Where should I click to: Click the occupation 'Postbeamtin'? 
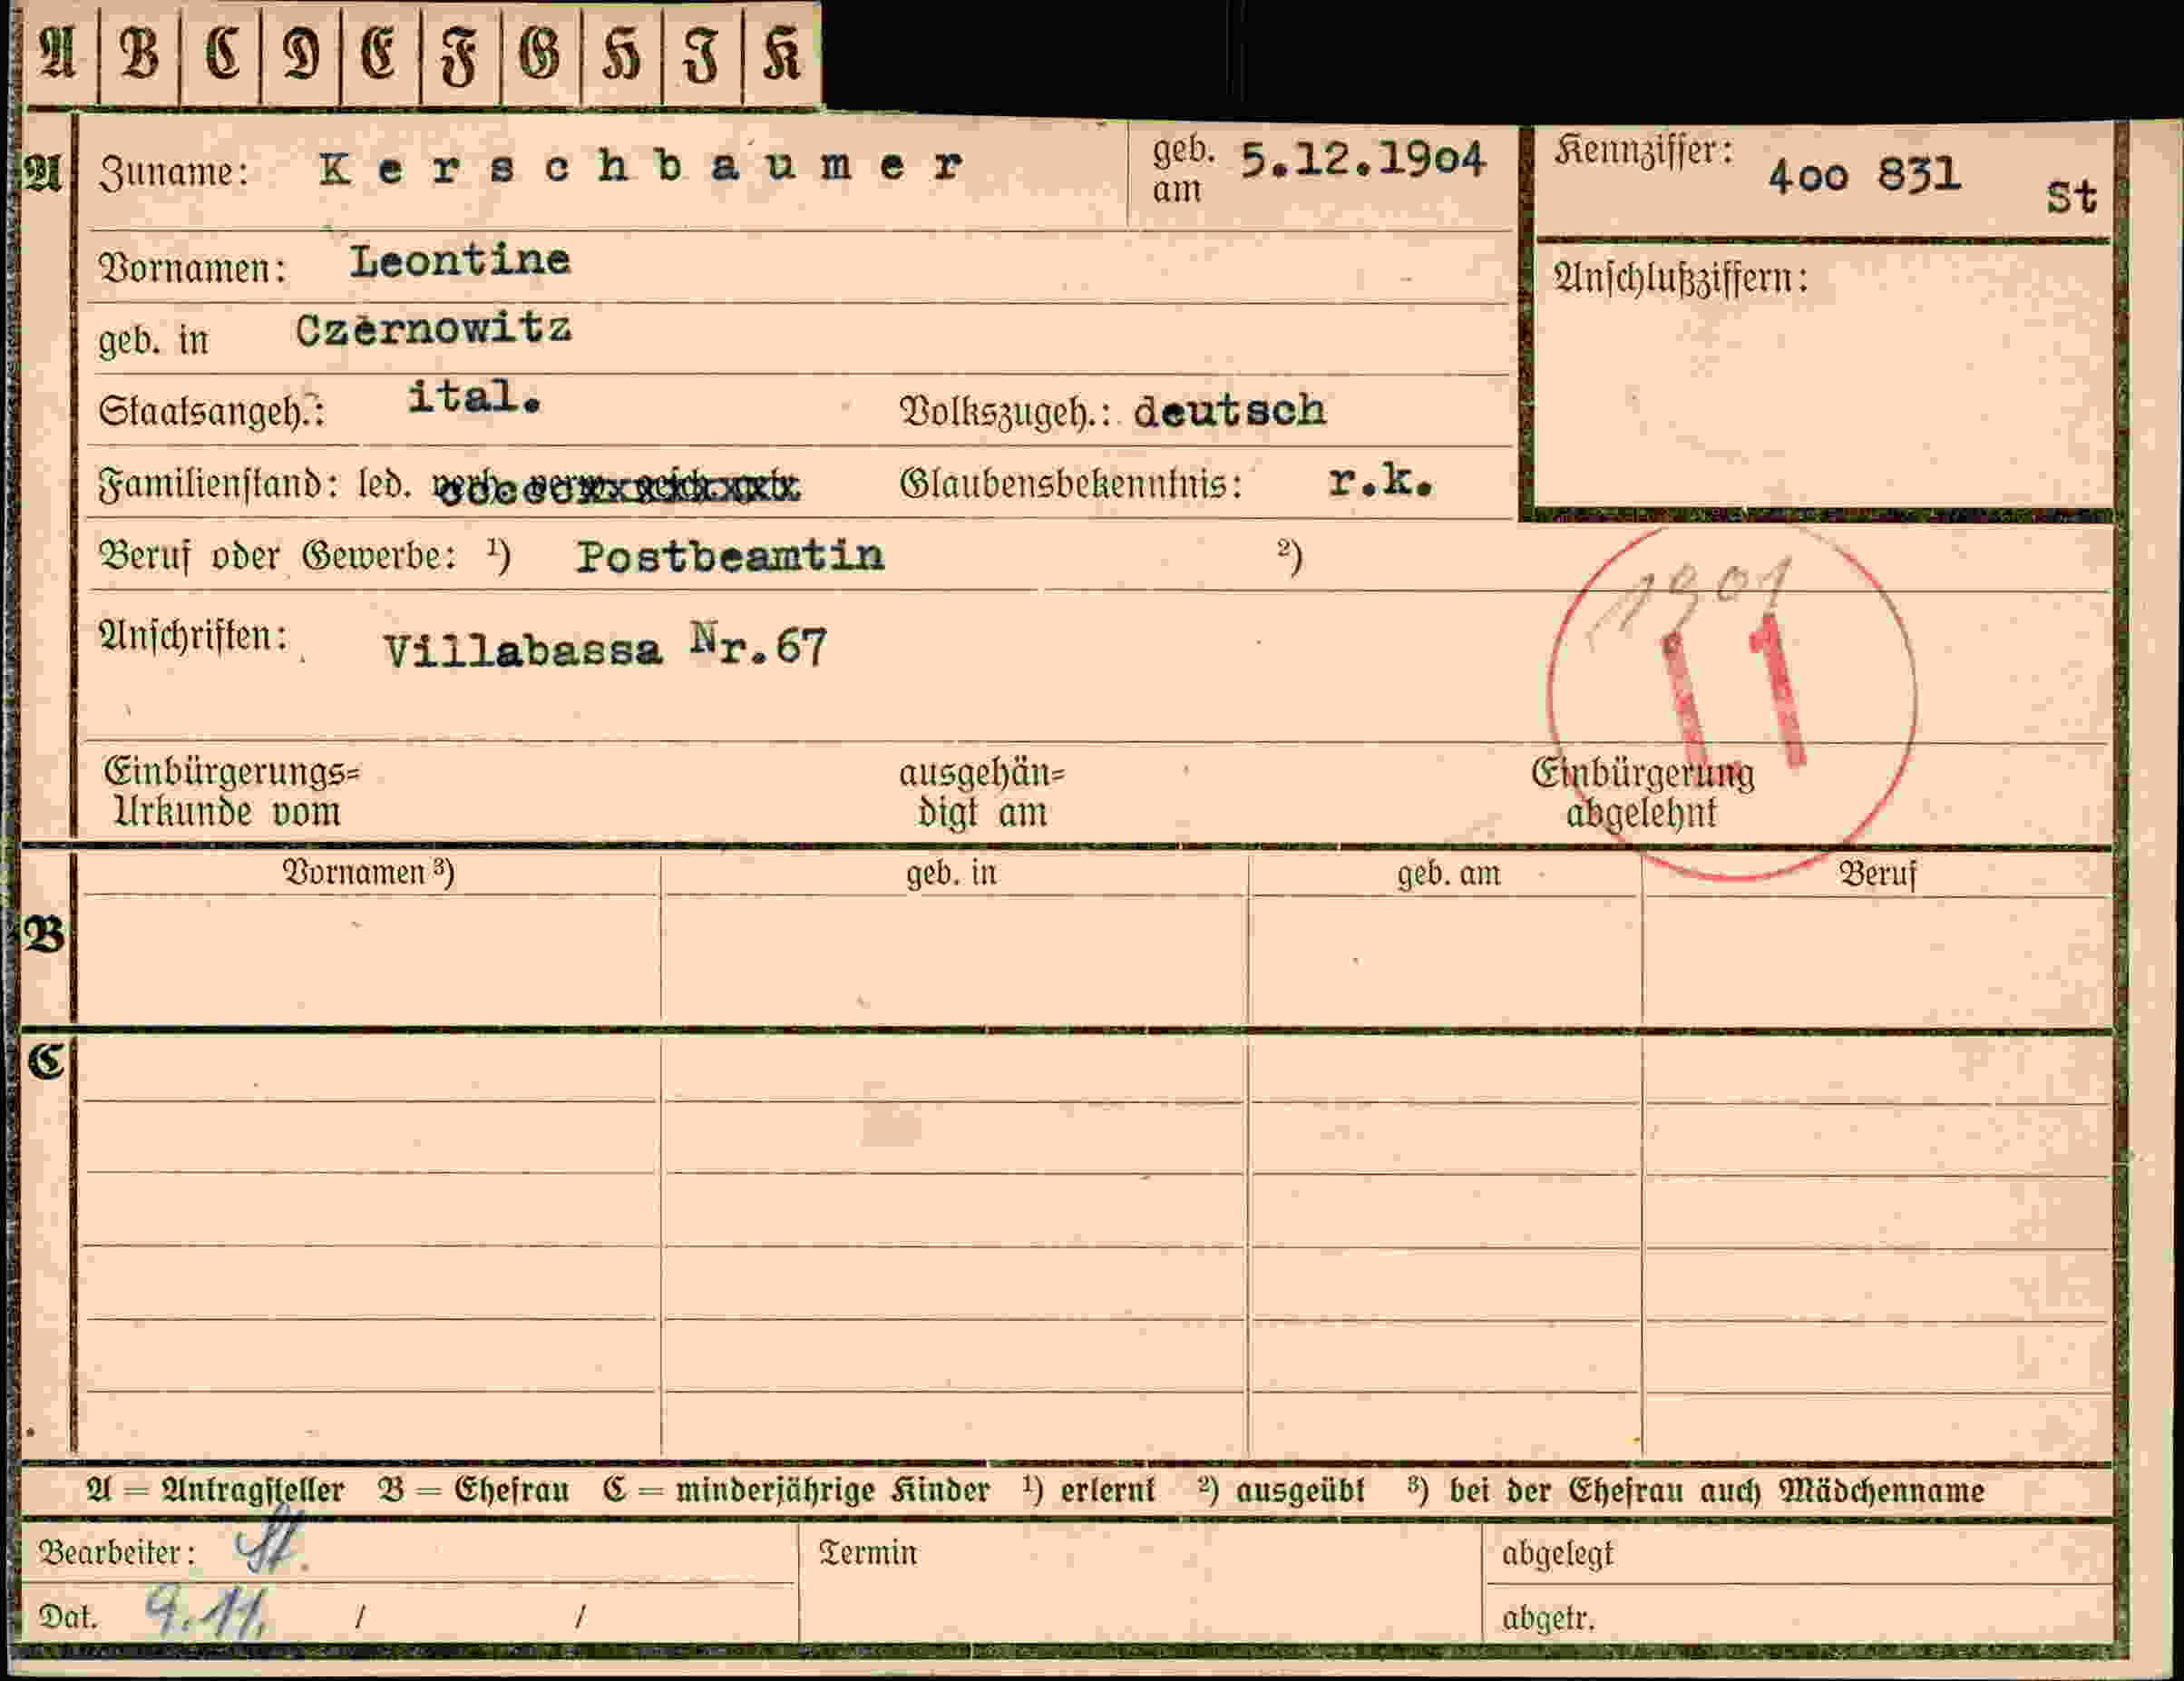tap(730, 556)
